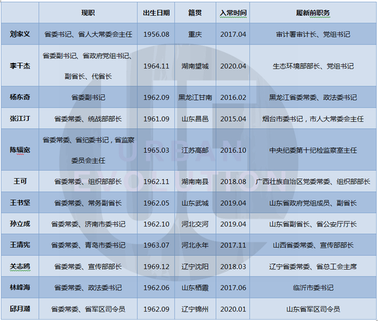The width and height of the screenshot is (378, 321).
Task: Click the column header 出生日期
Action: coord(156,13)
